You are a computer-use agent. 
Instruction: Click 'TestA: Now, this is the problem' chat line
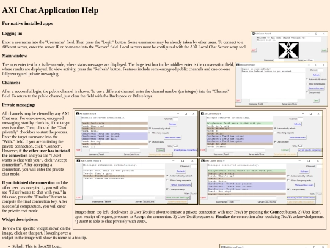108,171
